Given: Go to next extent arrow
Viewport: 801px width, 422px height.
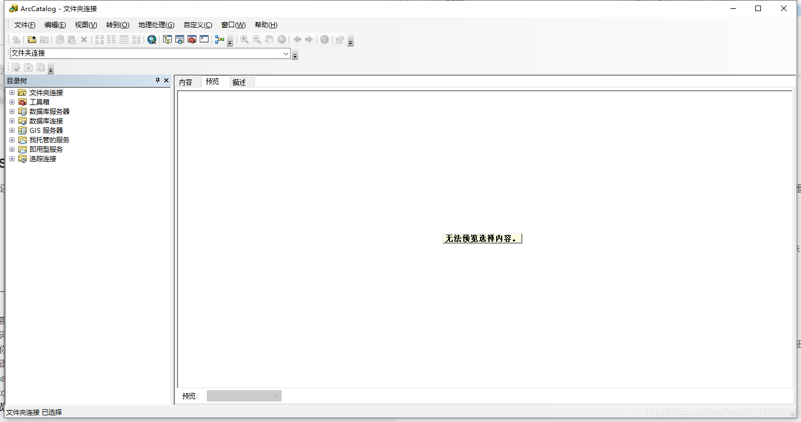Looking at the screenshot, I should 309,39.
